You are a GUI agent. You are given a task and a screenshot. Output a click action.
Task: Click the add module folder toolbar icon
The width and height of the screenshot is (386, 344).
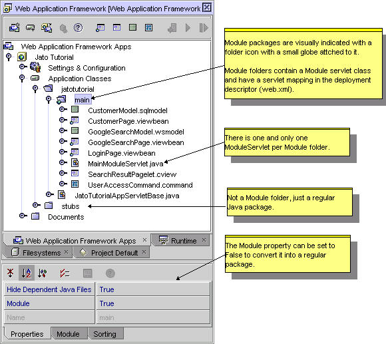30,28
